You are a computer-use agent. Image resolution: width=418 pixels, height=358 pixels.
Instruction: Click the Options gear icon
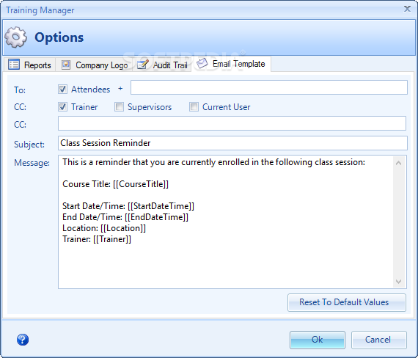[x=15, y=37]
